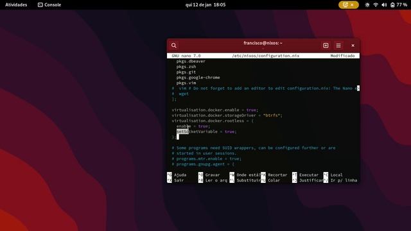This screenshot has height=231, width=411.
Task: Close the francisco@nixos terminal window
Action: pyautogui.click(x=353, y=46)
